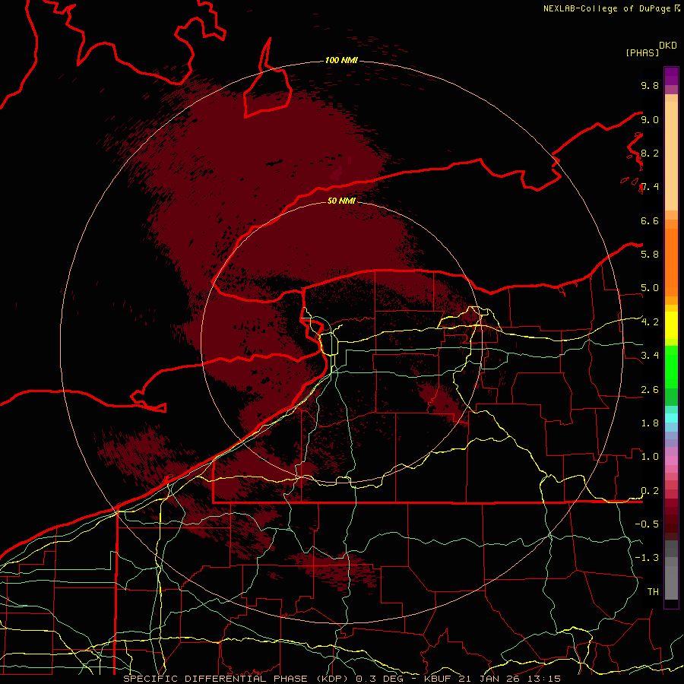Click the -1.3 color scale value

point(647,558)
